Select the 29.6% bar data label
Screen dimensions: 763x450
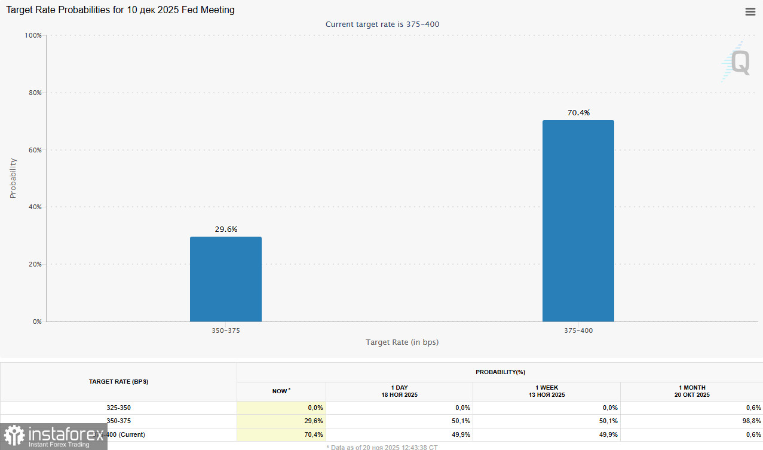[226, 229]
